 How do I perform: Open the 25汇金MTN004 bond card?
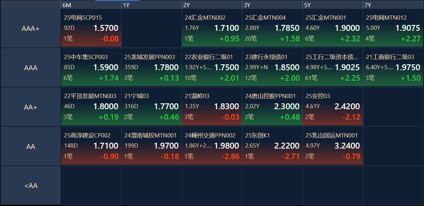pos(272,28)
